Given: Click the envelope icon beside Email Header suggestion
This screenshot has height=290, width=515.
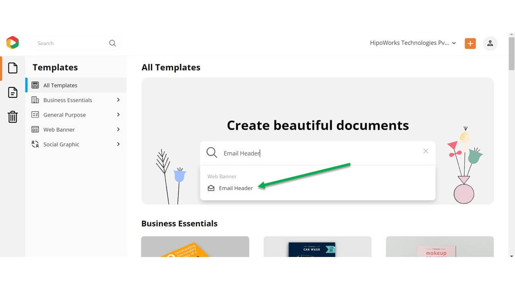Looking at the screenshot, I should coord(211,188).
